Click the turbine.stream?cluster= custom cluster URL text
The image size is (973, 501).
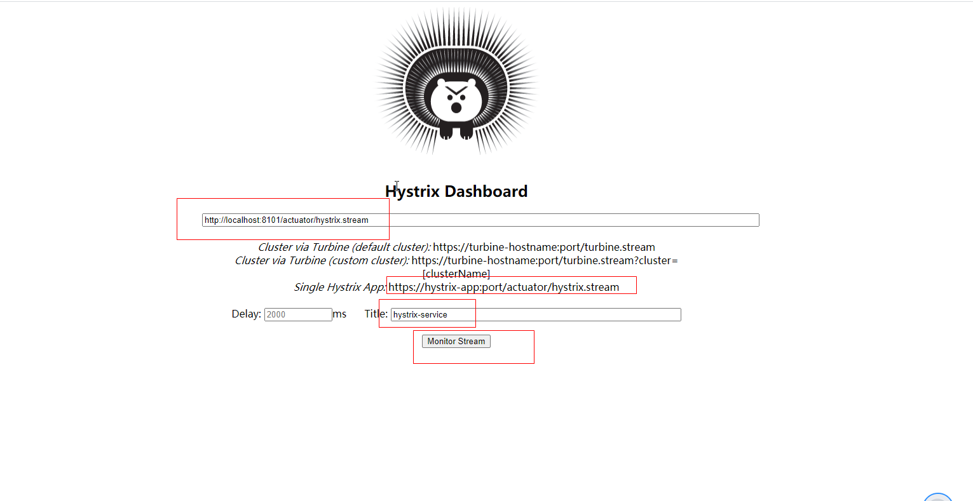(545, 260)
